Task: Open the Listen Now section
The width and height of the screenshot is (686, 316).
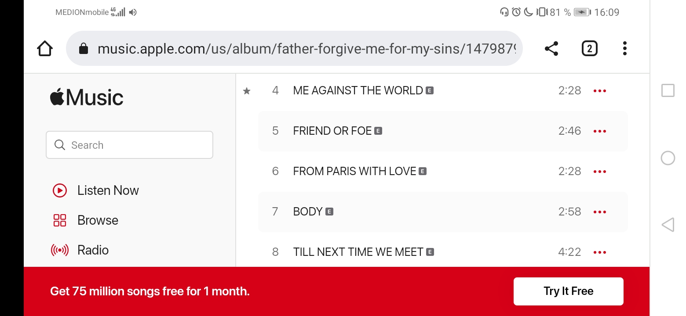Action: 108,190
